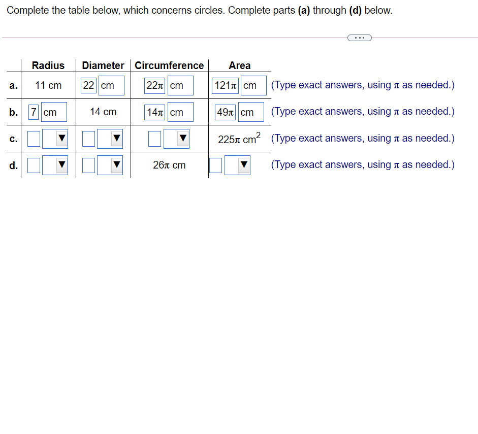
Task: Click the empty circumference value box in row c
Action: pos(154,138)
